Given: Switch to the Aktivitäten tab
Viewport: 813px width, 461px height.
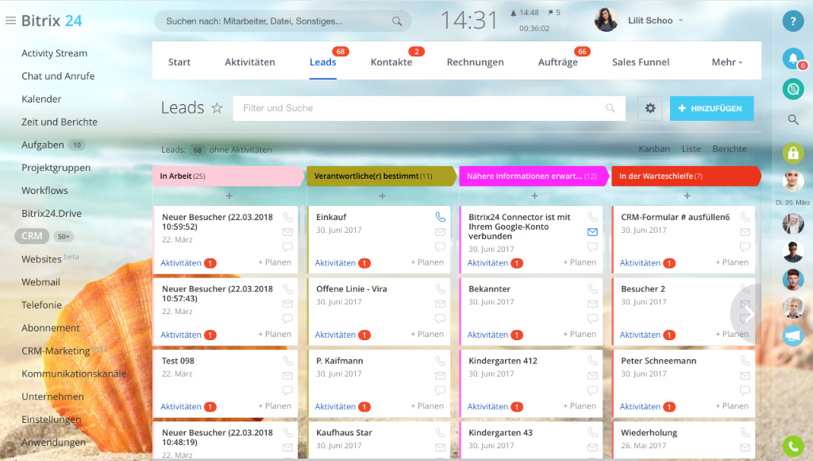Looking at the screenshot, I should [x=250, y=62].
